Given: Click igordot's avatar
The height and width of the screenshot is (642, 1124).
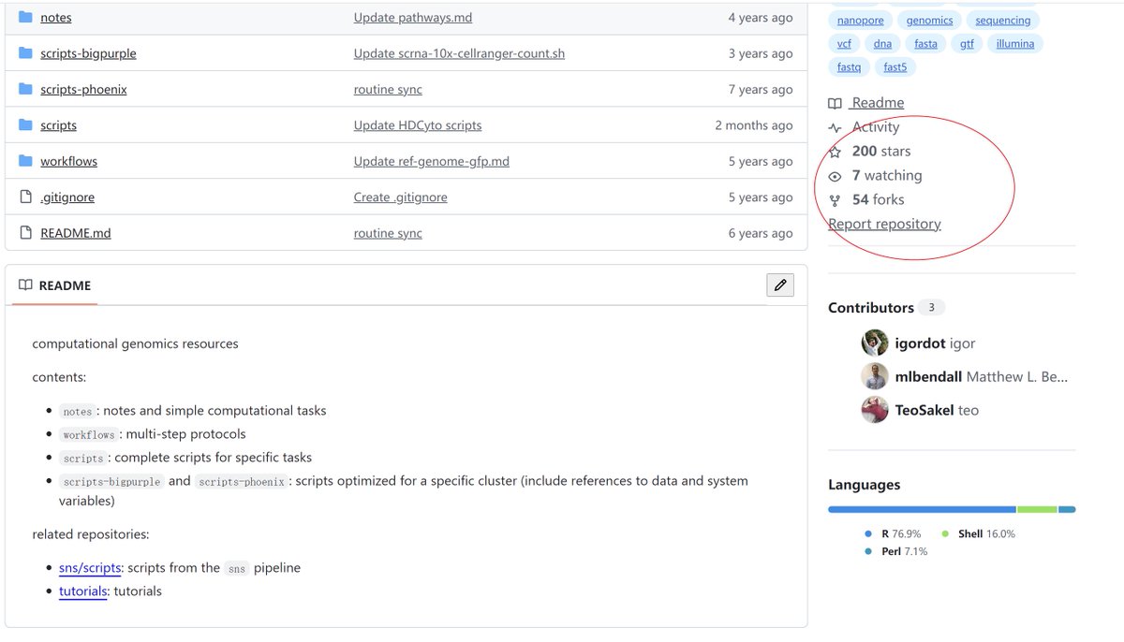Looking at the screenshot, I should coord(875,343).
